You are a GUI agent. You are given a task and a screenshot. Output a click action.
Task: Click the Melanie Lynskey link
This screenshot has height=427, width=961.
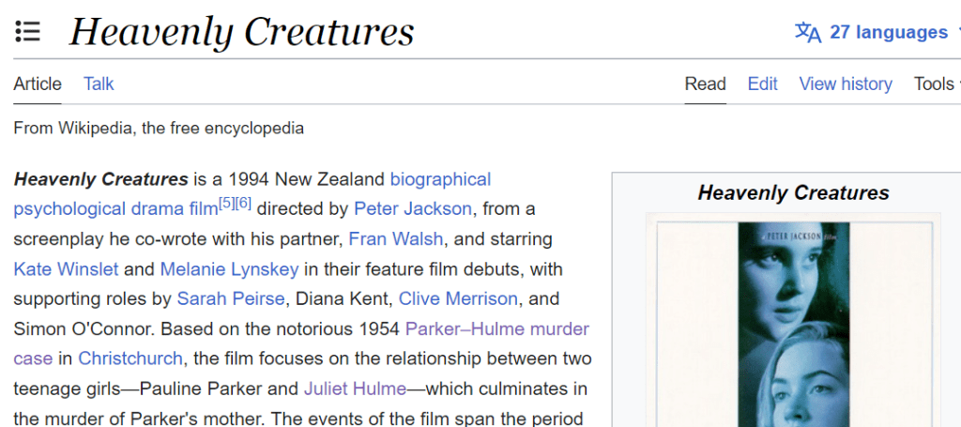229,269
